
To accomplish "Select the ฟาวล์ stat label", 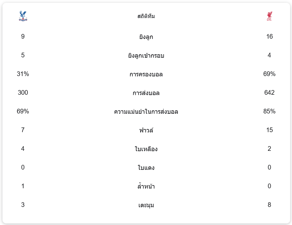I will tap(146, 130).
